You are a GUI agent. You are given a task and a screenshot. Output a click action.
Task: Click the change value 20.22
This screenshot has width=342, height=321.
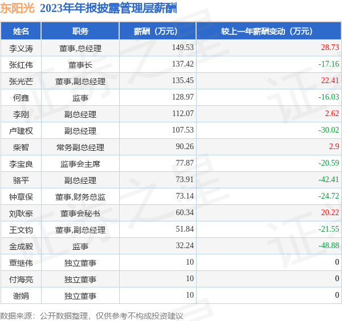(330, 212)
